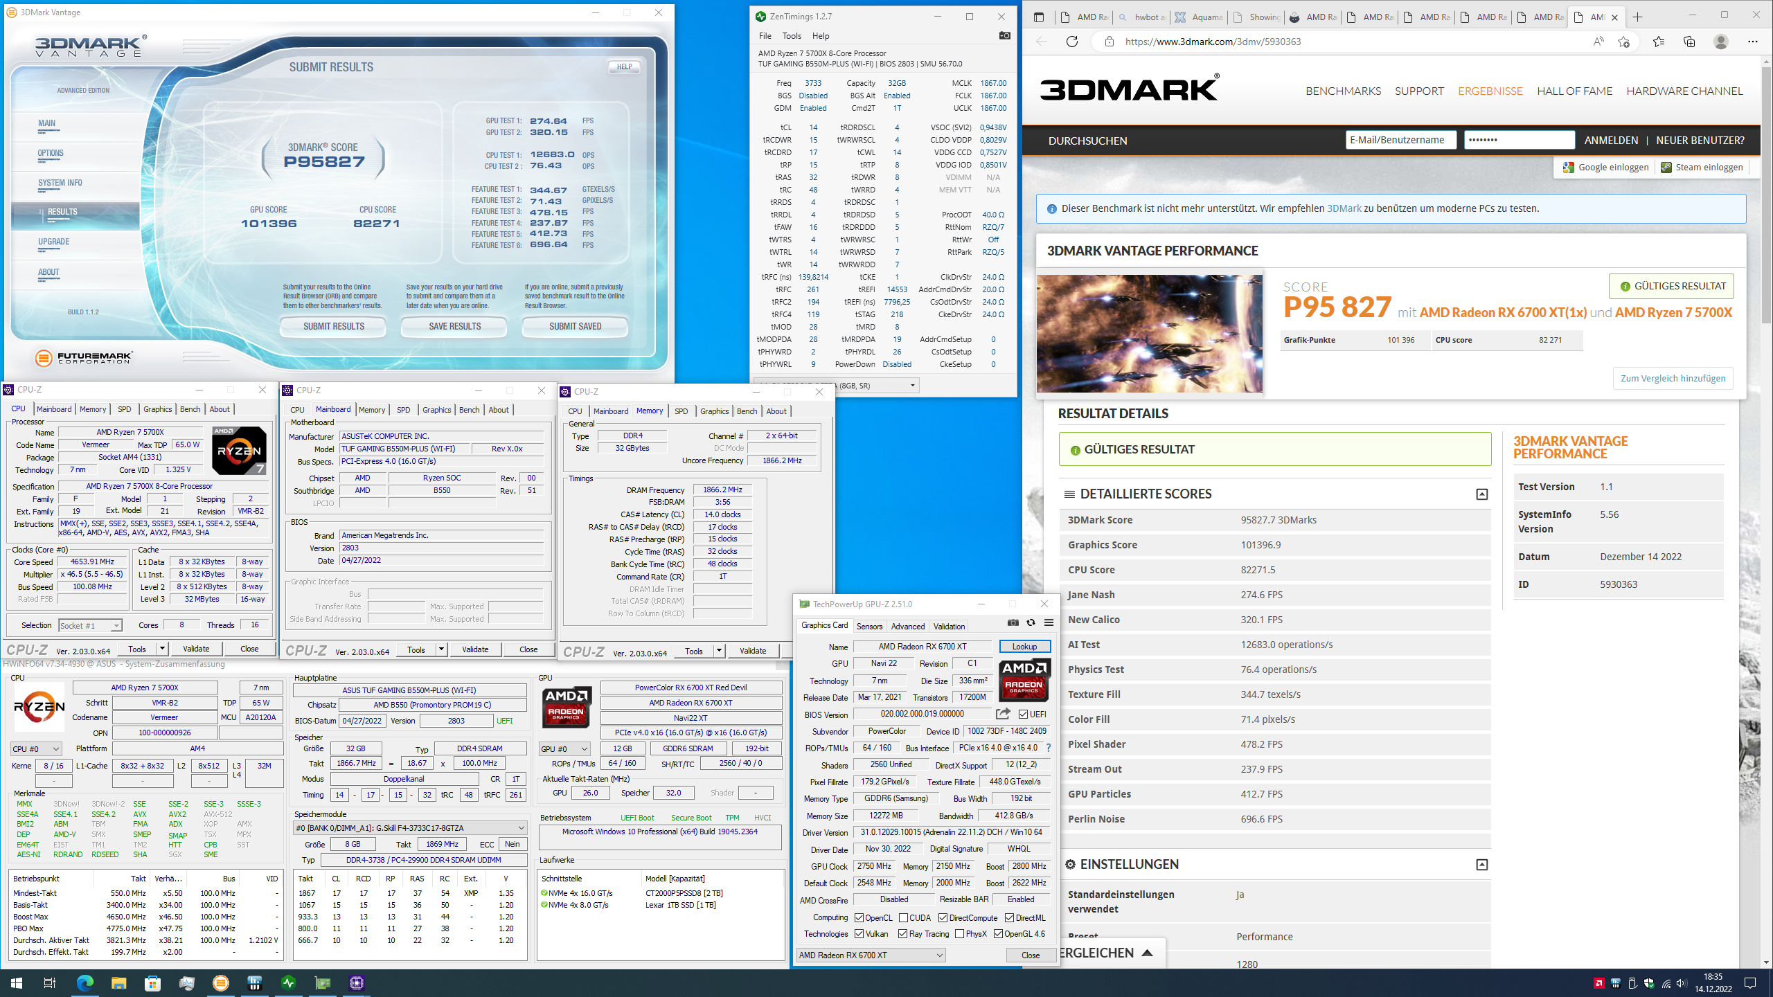Click Validate in the first CPU-Z window
The height and width of the screenshot is (997, 1773).
(x=196, y=649)
